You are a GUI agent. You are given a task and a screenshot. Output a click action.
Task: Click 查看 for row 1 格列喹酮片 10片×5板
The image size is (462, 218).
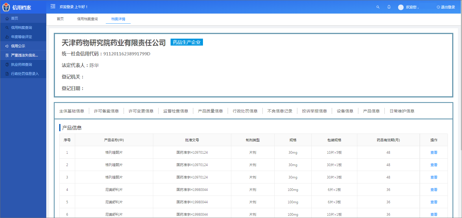pyautogui.click(x=434, y=153)
